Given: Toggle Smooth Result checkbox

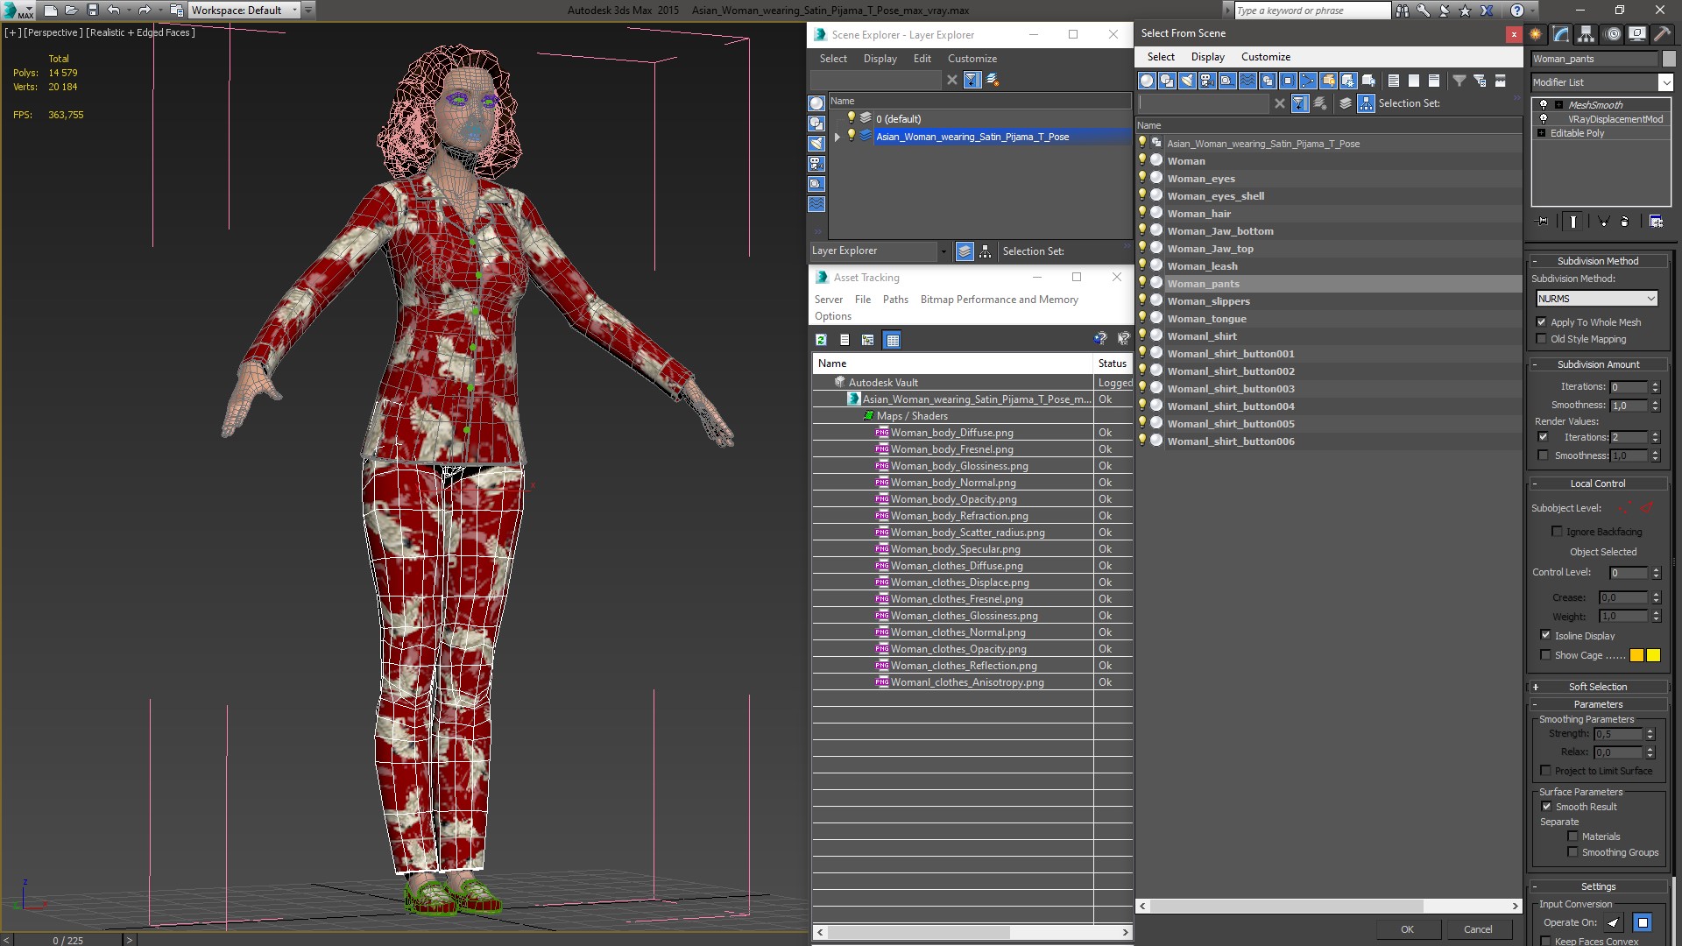Looking at the screenshot, I should tap(1546, 807).
